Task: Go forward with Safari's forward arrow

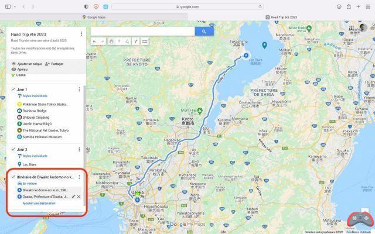Action: pos(33,6)
